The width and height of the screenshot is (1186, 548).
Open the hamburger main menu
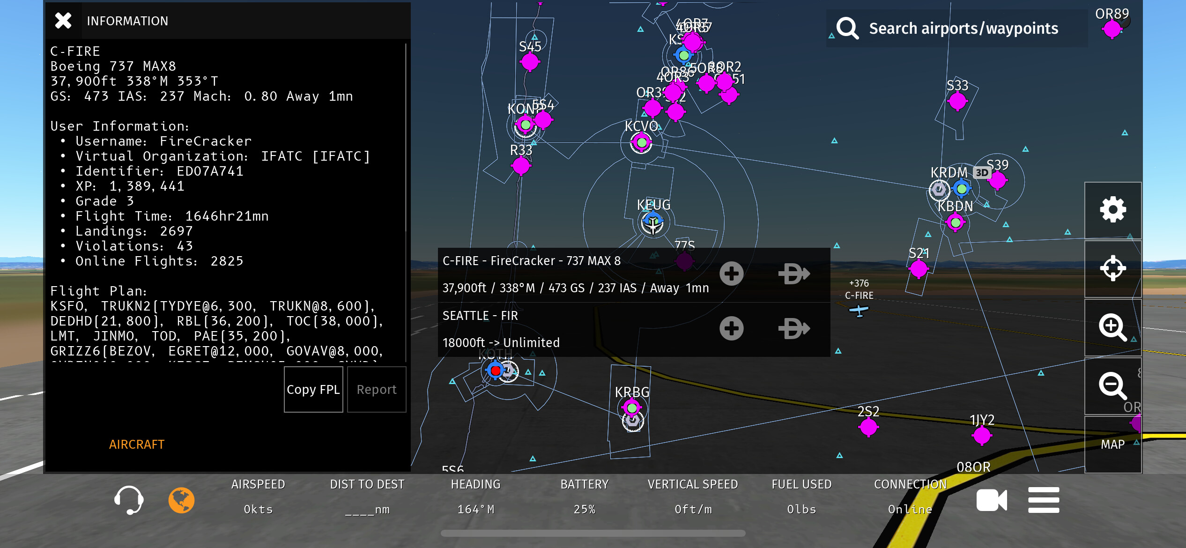1043,500
